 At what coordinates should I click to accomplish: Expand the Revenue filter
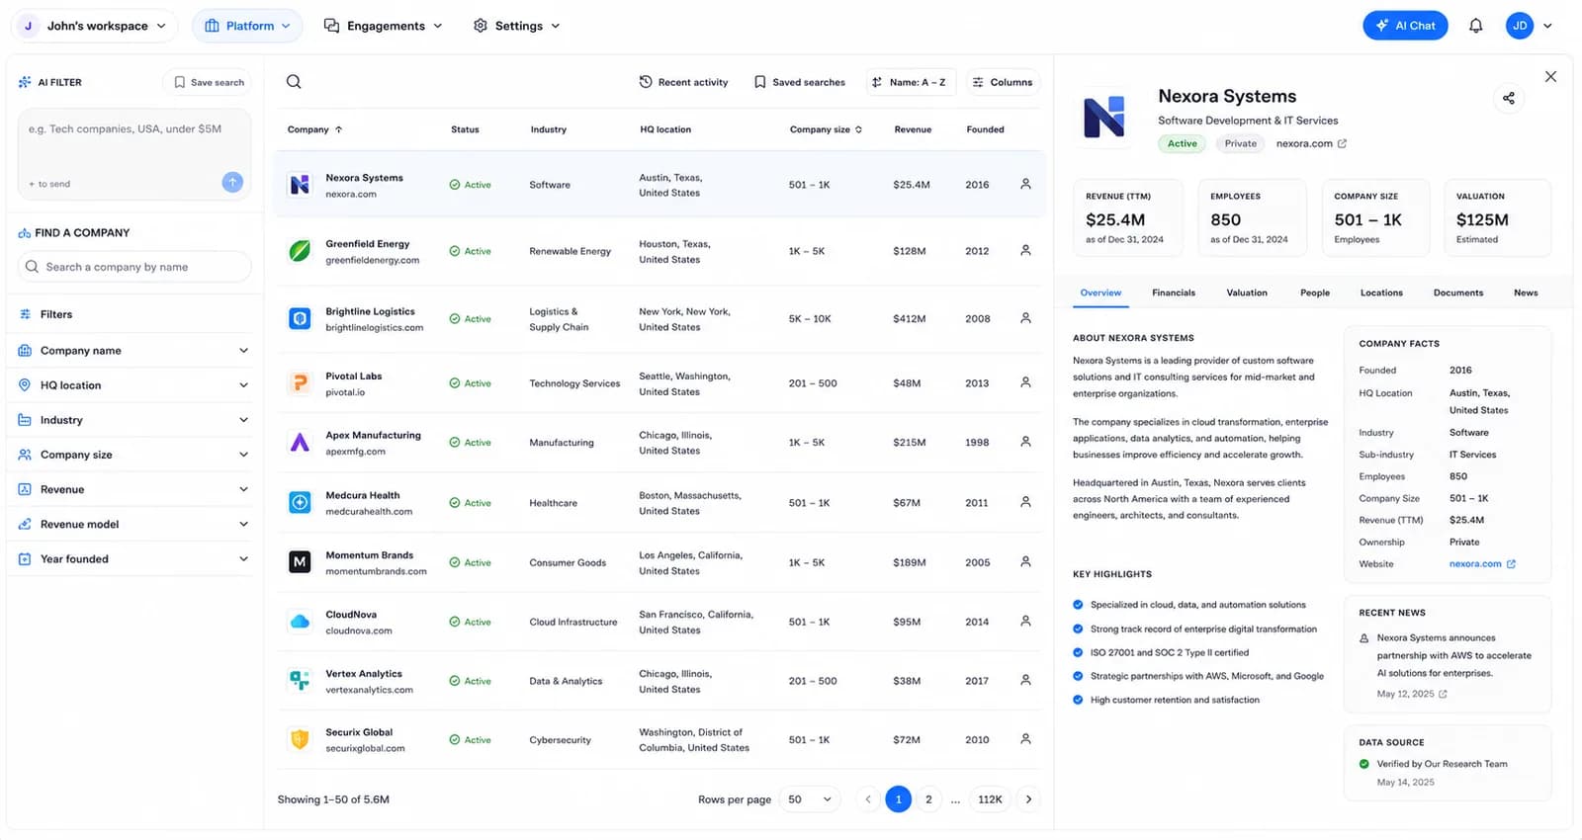point(133,489)
